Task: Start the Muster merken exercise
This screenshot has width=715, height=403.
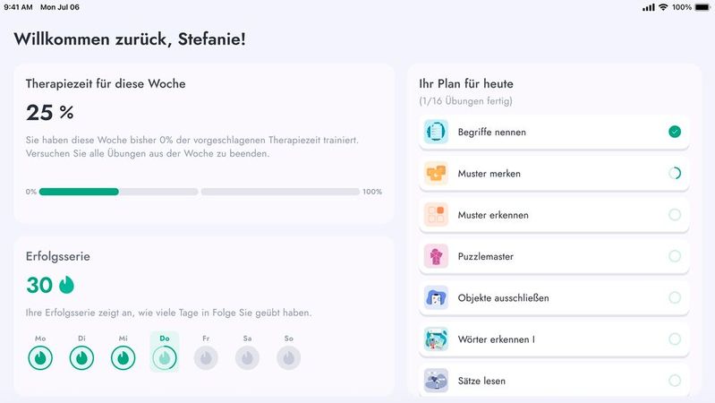Action: [x=554, y=174]
